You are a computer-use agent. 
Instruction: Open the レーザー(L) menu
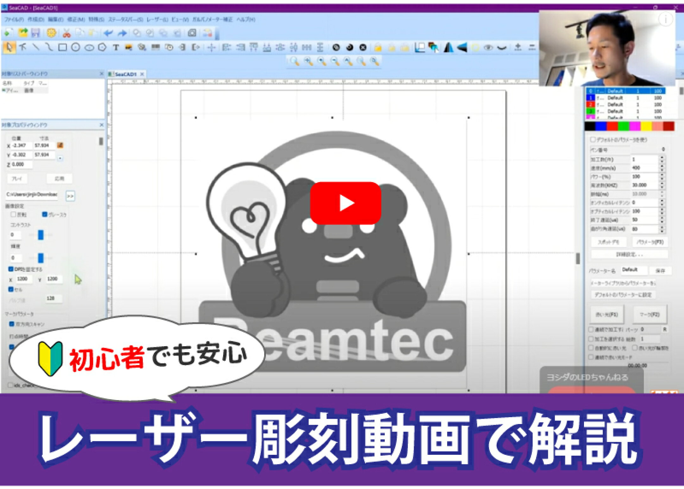point(157,20)
